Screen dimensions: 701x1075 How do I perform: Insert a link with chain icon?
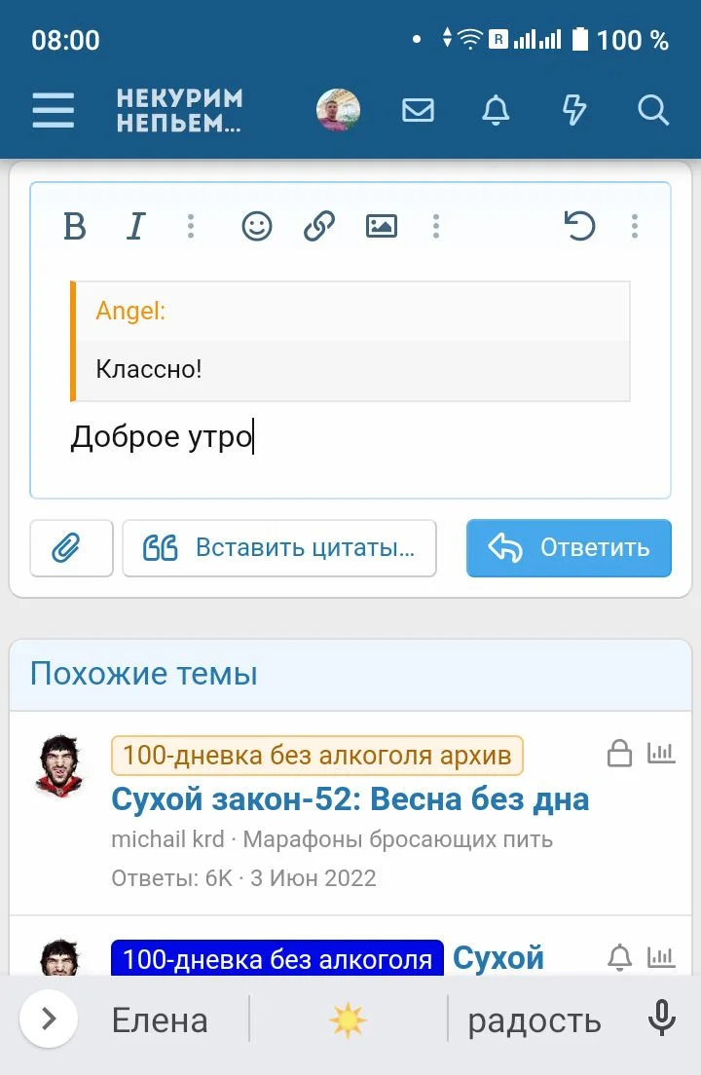(x=319, y=226)
